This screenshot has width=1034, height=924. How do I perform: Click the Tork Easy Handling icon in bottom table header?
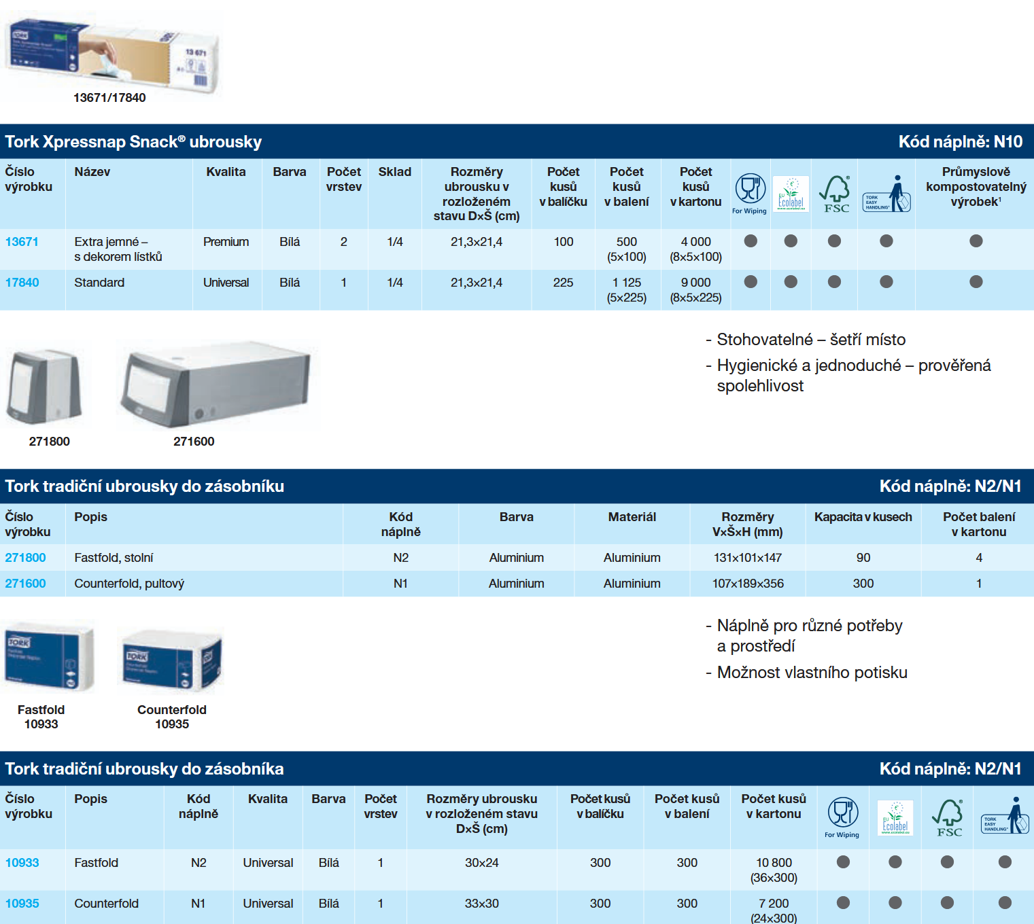[x=1005, y=817]
